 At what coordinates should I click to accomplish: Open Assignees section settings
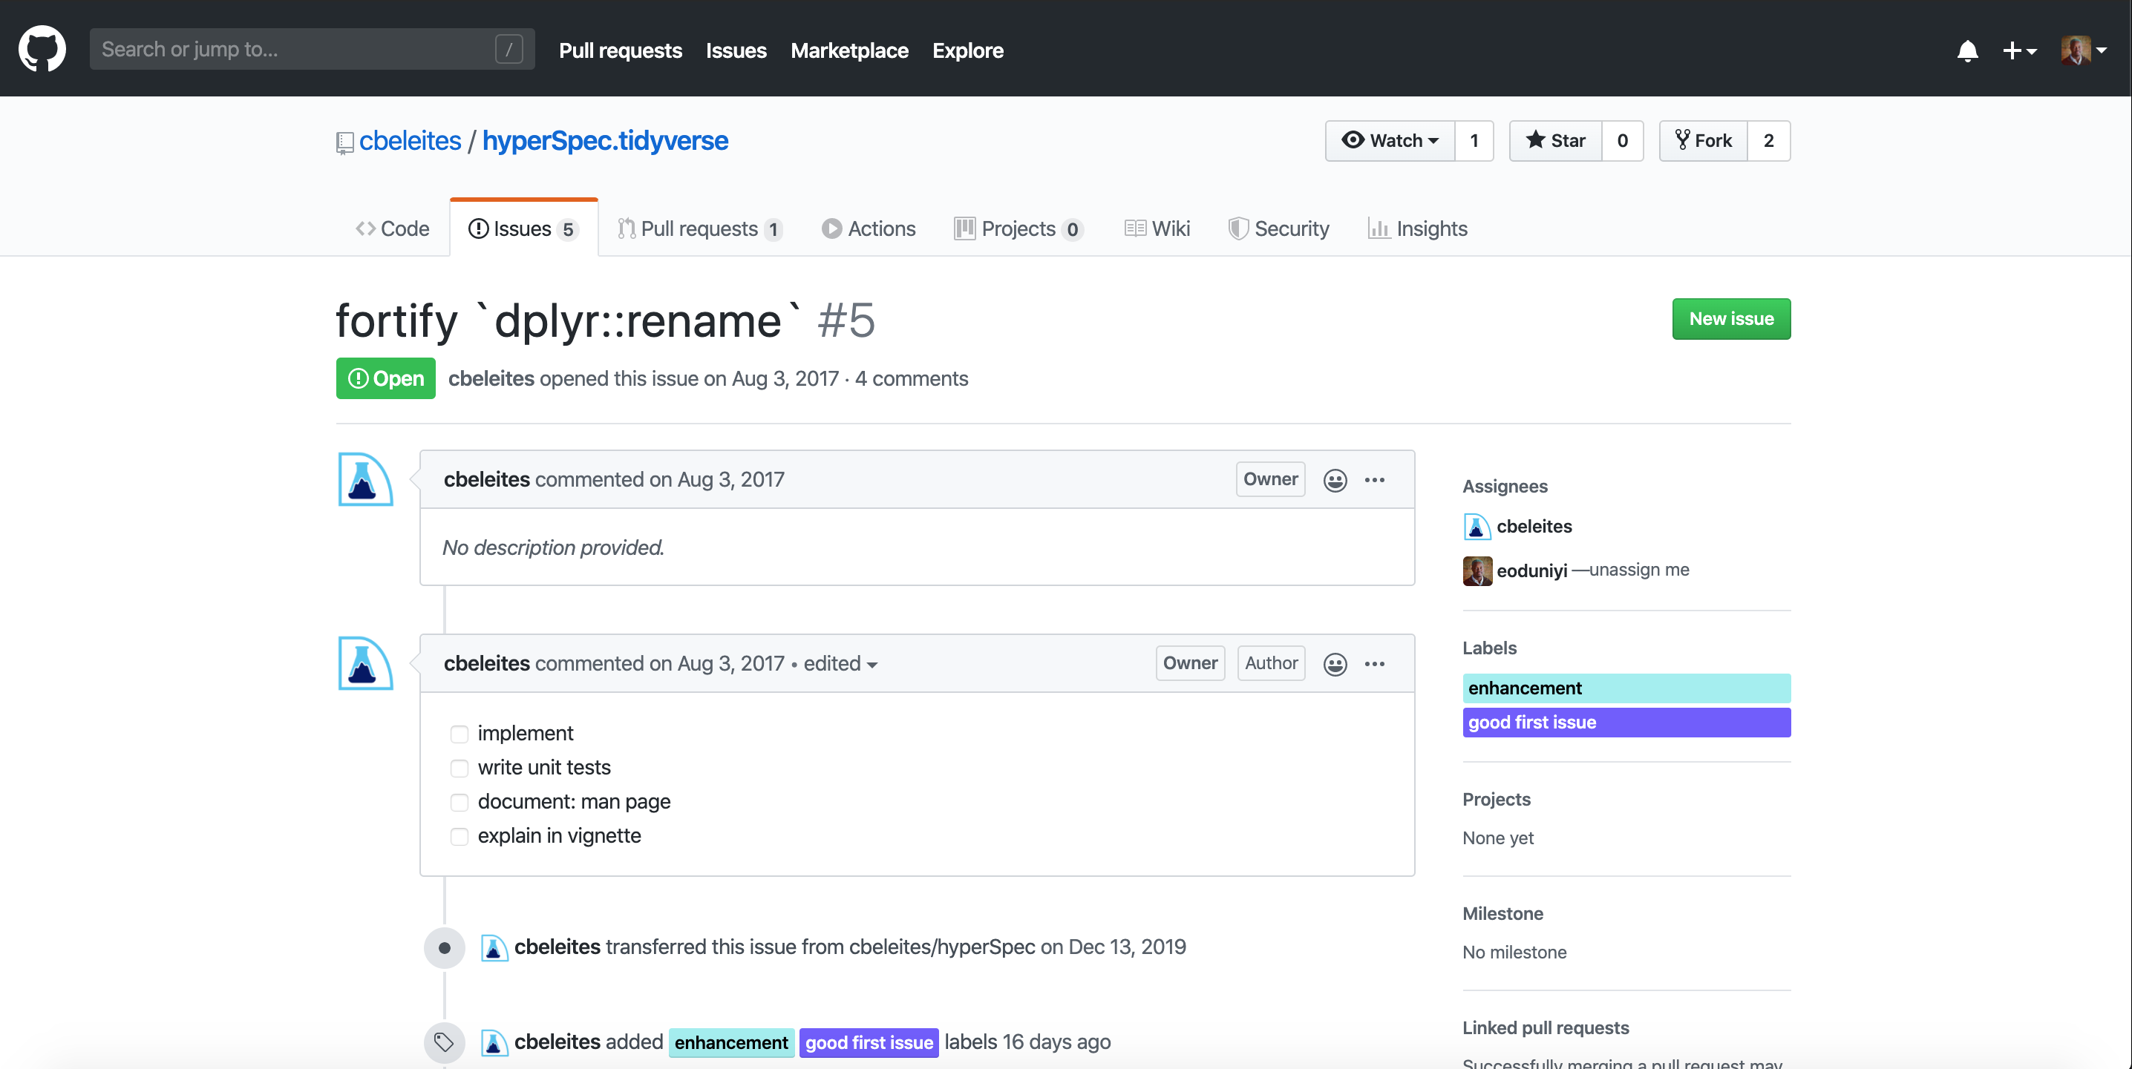[1504, 487]
